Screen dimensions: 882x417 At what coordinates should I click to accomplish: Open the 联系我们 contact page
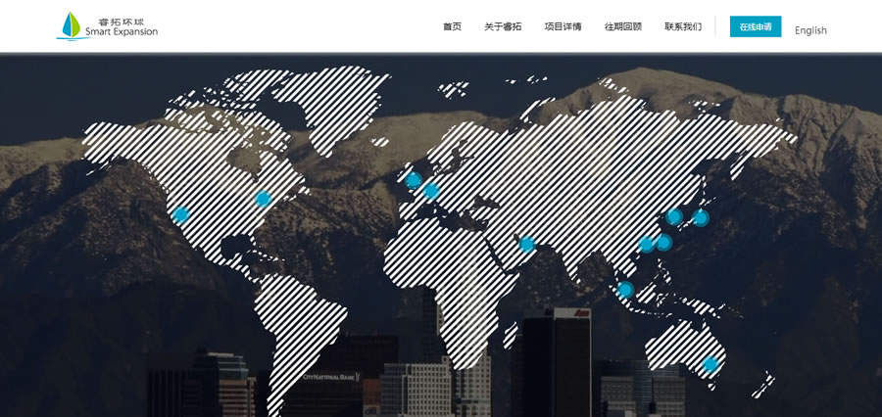pos(683,27)
